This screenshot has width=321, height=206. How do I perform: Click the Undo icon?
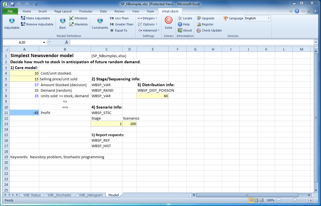(18, 4)
